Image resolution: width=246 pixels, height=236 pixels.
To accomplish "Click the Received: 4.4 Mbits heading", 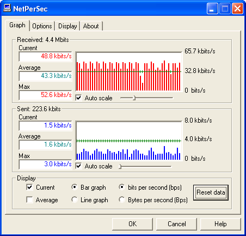I will click(43, 40).
